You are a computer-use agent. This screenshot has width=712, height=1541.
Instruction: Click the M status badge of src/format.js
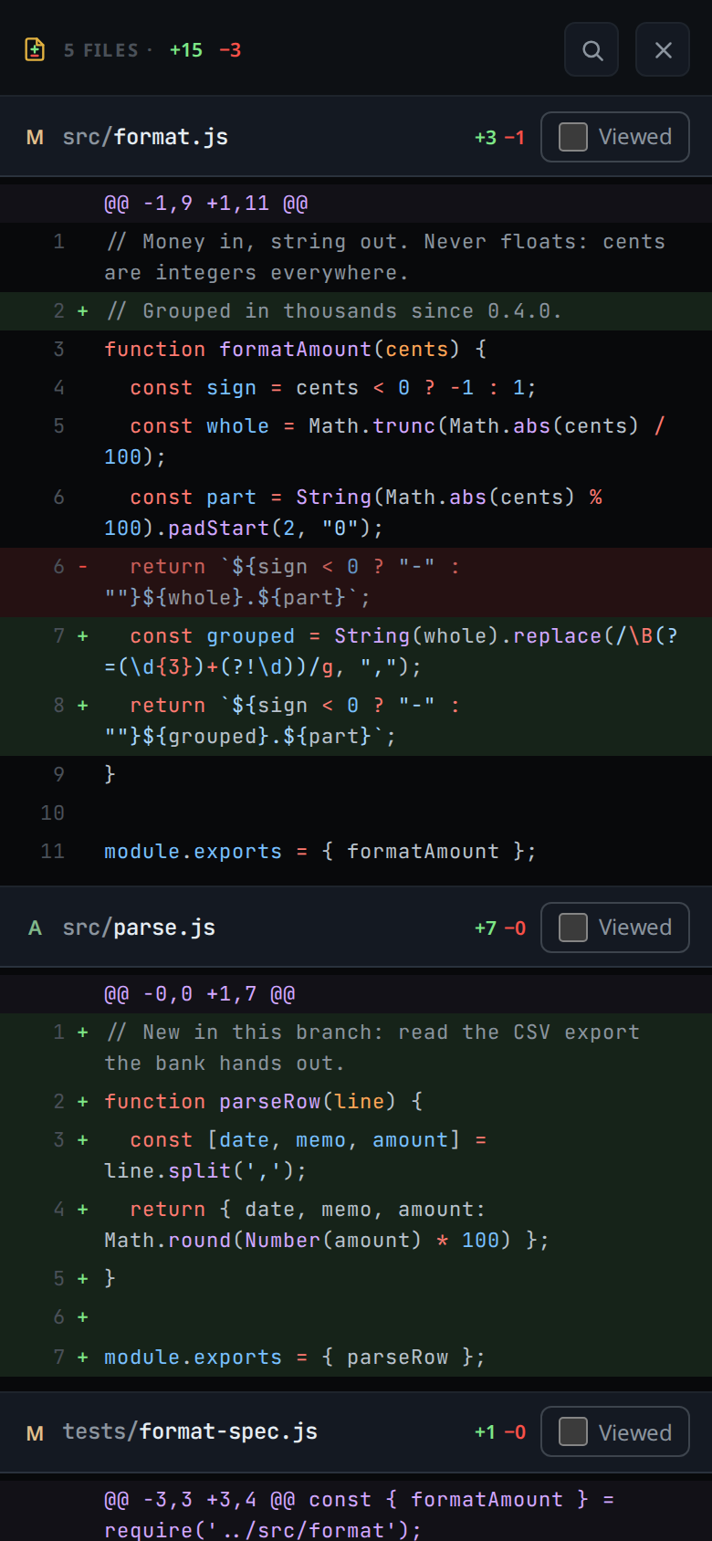click(x=35, y=138)
